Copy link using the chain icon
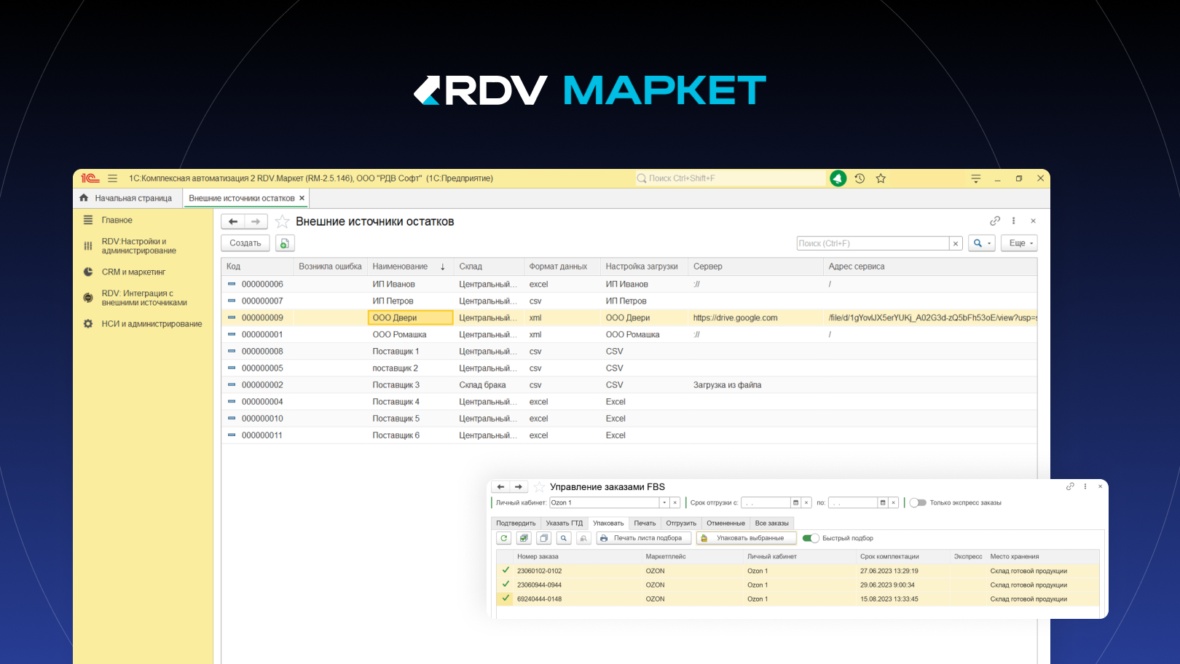 [x=995, y=220]
